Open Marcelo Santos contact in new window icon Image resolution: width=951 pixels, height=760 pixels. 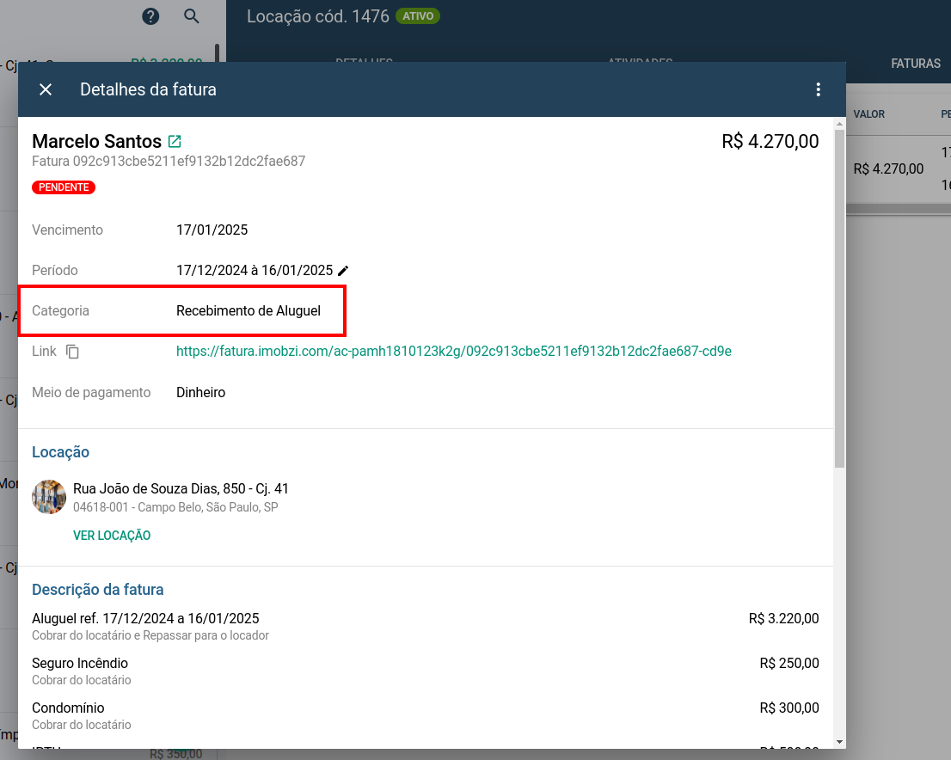[175, 141]
